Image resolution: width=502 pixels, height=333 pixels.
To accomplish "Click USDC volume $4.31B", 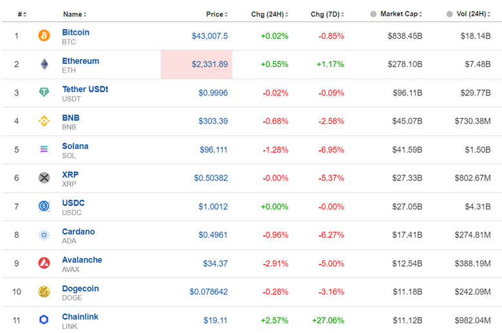I will pos(478,206).
